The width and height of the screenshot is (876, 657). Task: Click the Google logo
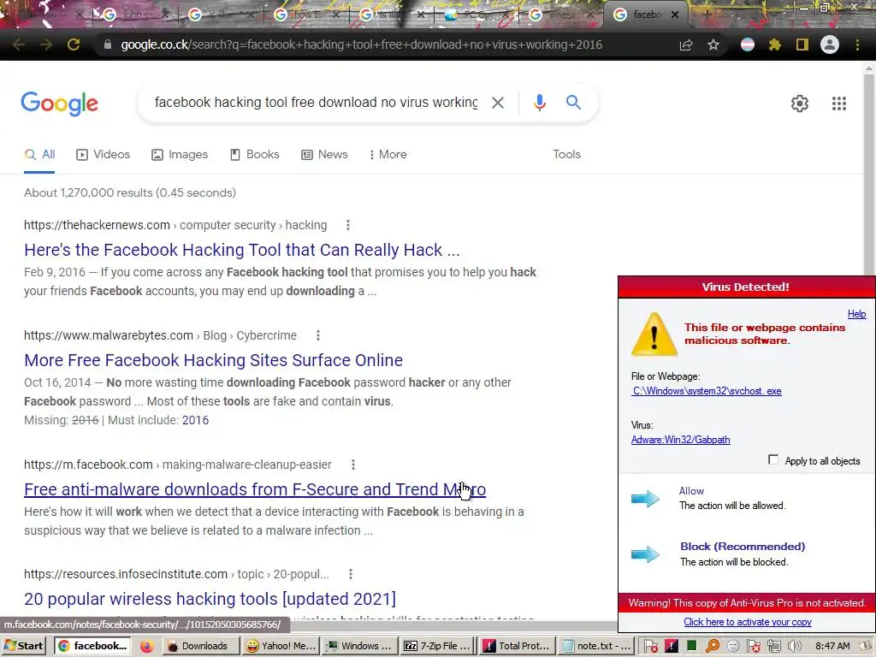point(59,104)
